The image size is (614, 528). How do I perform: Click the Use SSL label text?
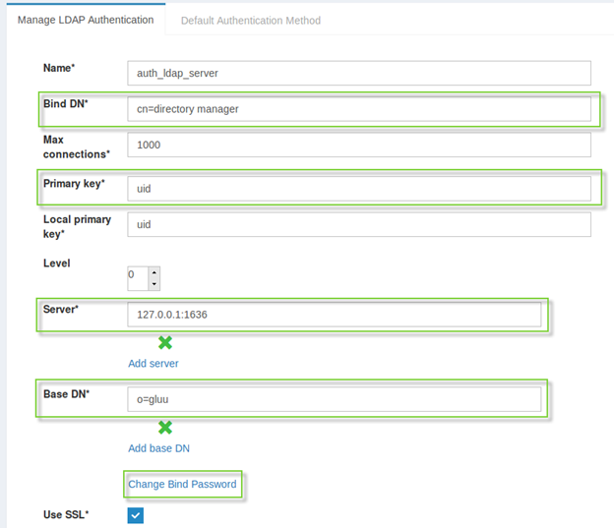pos(67,516)
